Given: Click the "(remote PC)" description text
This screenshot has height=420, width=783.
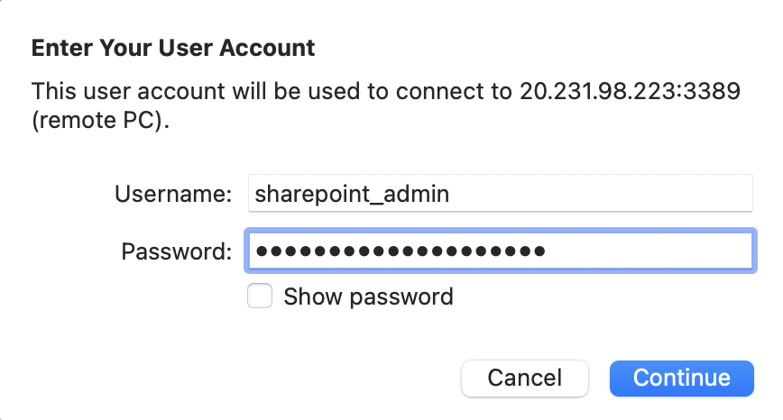Looking at the screenshot, I should (x=101, y=121).
